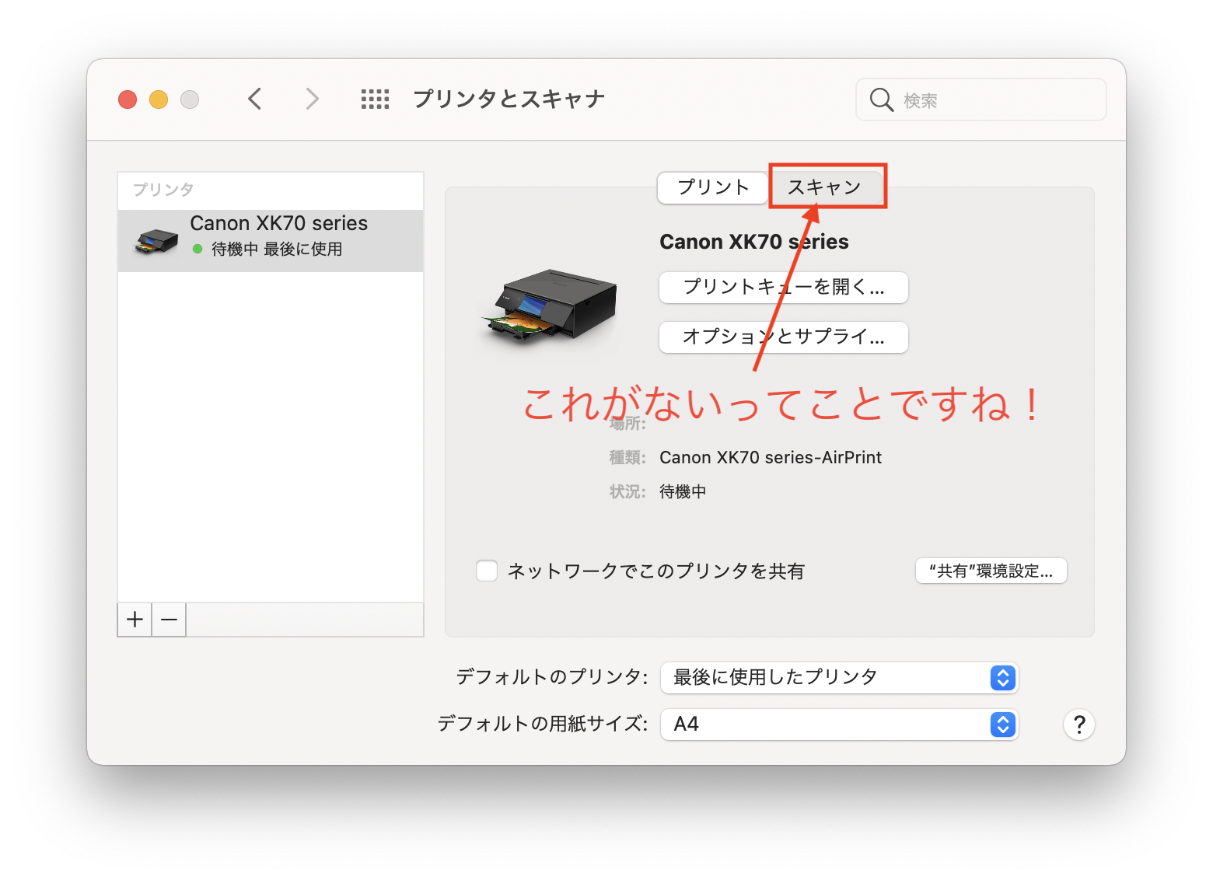Click the 状況 label
This screenshot has height=880, width=1213.
(x=627, y=491)
